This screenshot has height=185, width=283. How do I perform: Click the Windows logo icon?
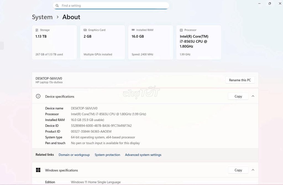[x=38, y=170]
